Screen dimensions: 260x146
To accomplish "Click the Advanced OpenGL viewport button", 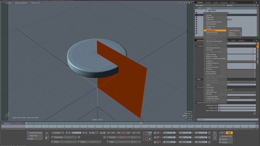I will [21, 3].
